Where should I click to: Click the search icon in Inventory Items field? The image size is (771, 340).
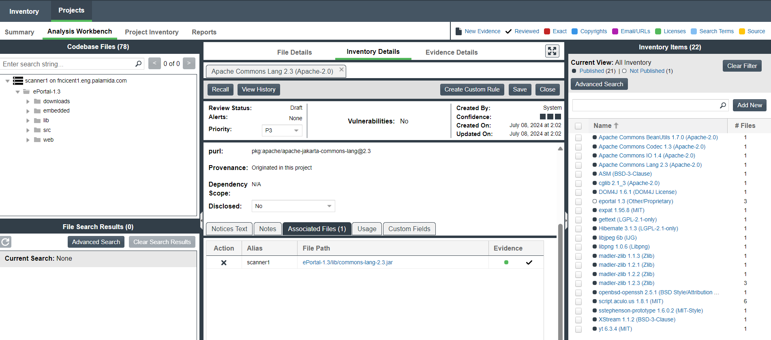pyautogui.click(x=723, y=105)
